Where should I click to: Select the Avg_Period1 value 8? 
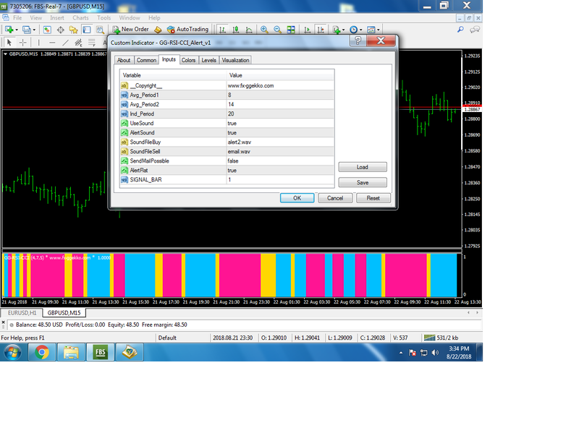pyautogui.click(x=280, y=95)
